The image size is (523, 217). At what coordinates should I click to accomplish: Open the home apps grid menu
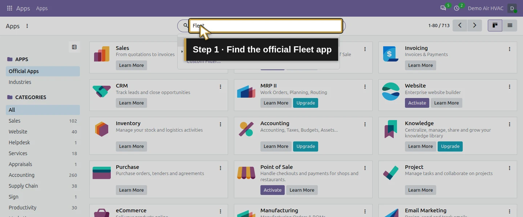(x=10, y=8)
